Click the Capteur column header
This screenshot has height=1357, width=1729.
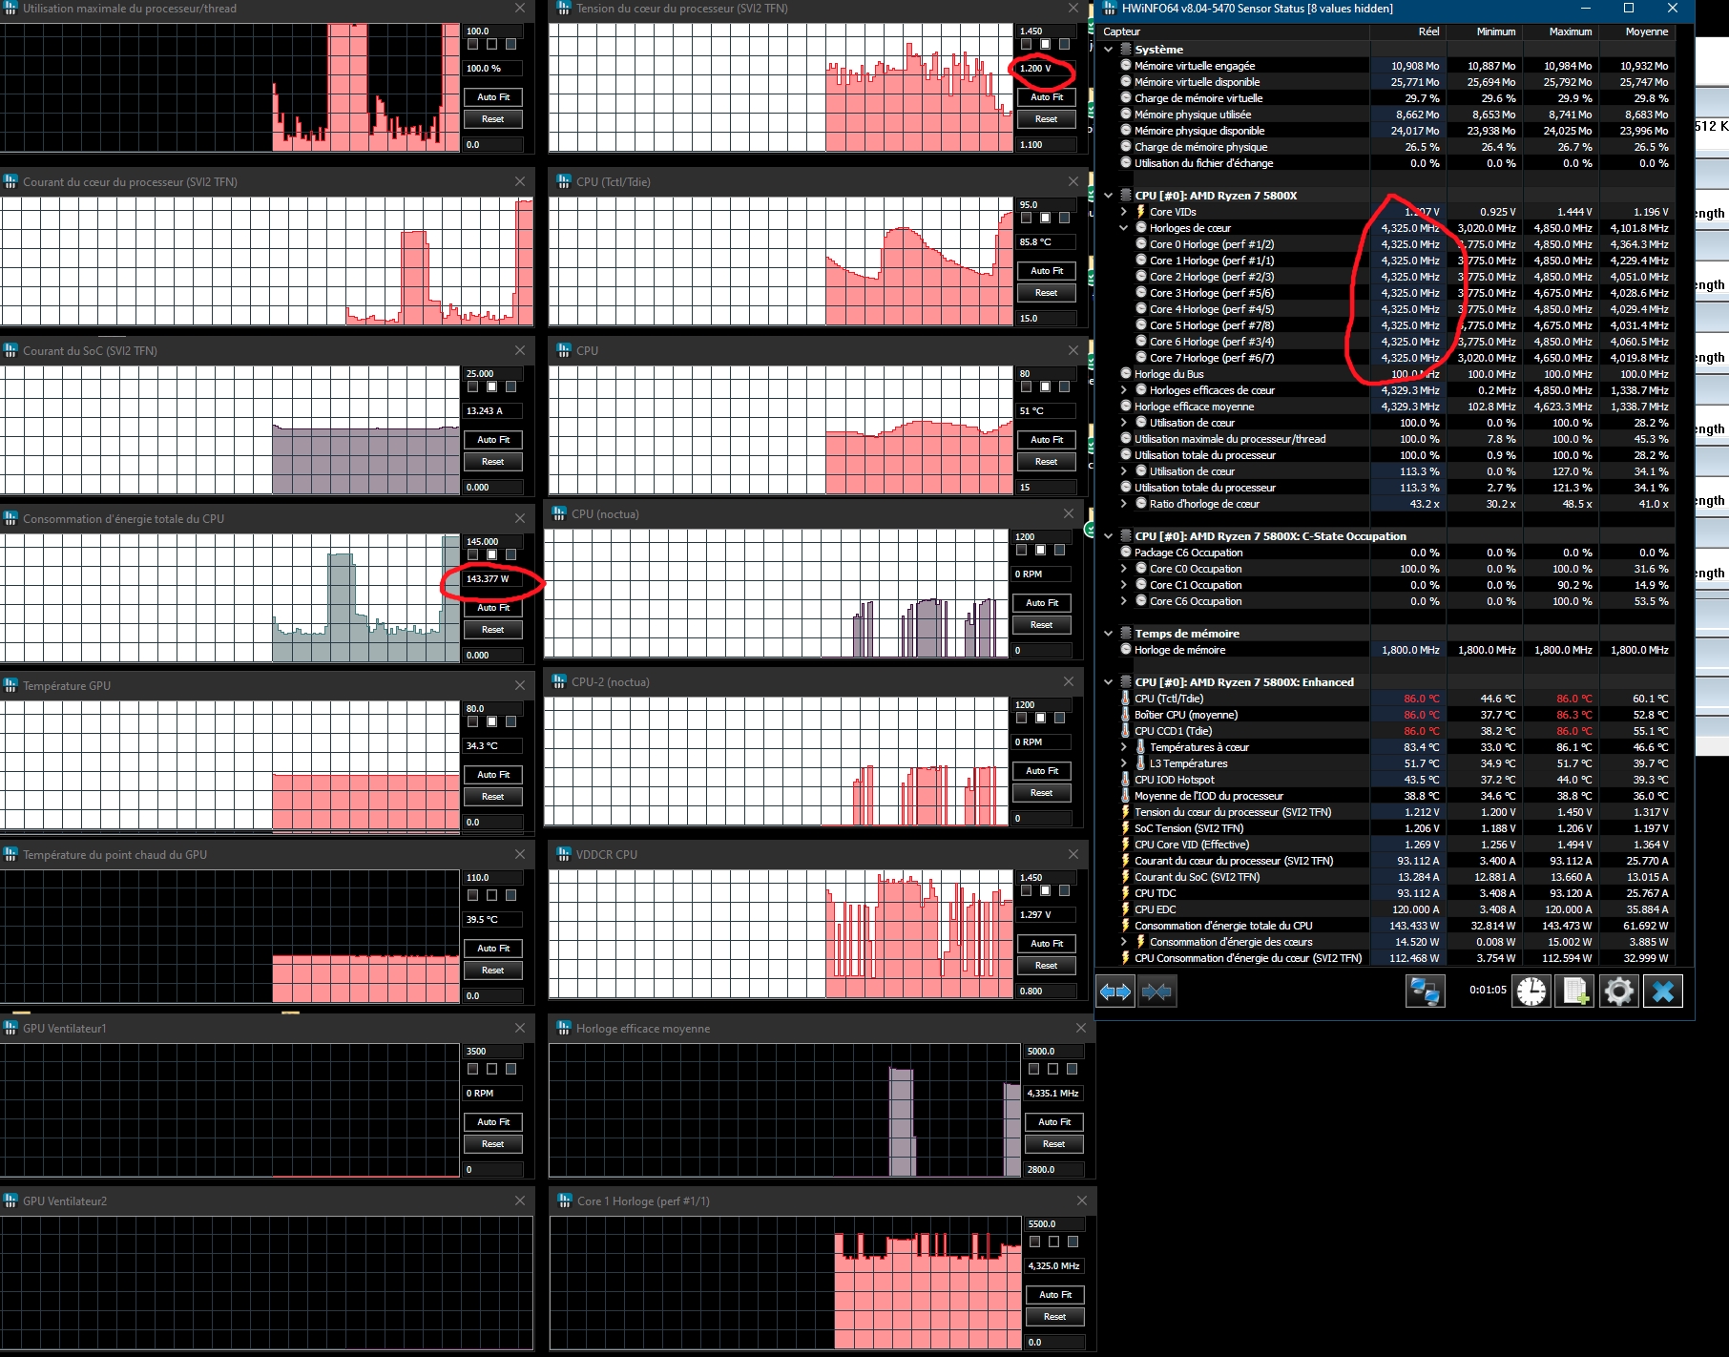coord(1234,31)
